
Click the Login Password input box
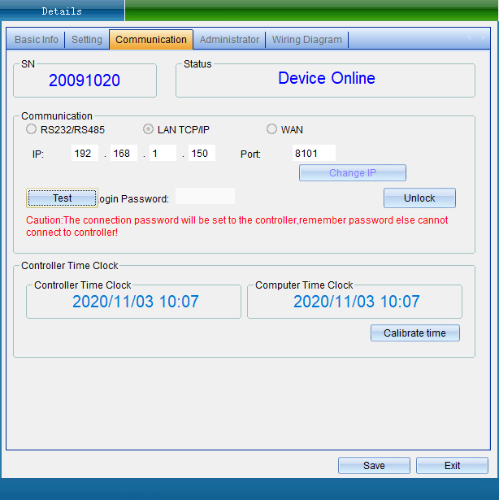[205, 197]
